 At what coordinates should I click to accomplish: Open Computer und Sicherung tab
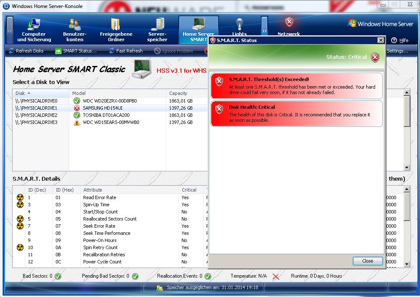point(34,30)
